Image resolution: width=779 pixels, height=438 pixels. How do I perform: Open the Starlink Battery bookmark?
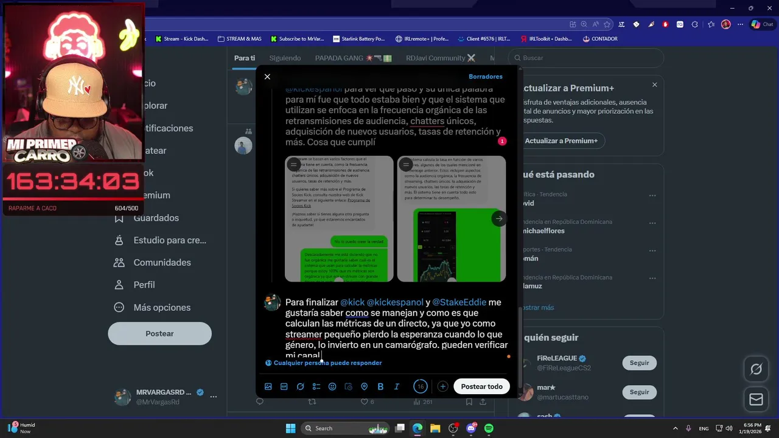[359, 38]
